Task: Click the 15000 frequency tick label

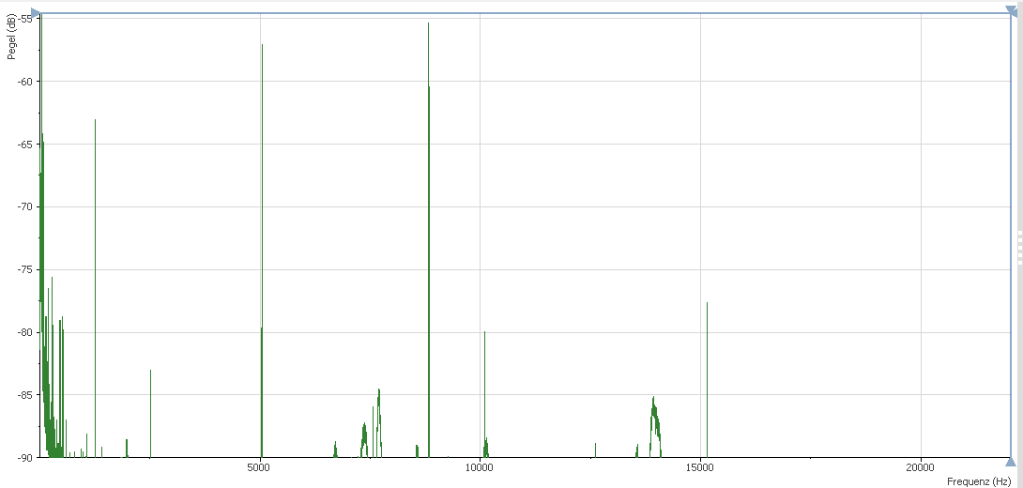Action: [700, 467]
